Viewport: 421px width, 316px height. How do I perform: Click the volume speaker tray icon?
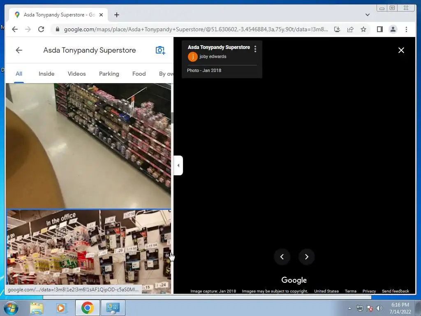pyautogui.click(x=379, y=308)
